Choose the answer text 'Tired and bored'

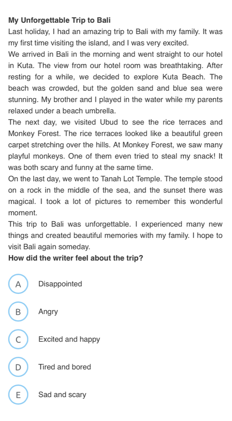(65, 367)
